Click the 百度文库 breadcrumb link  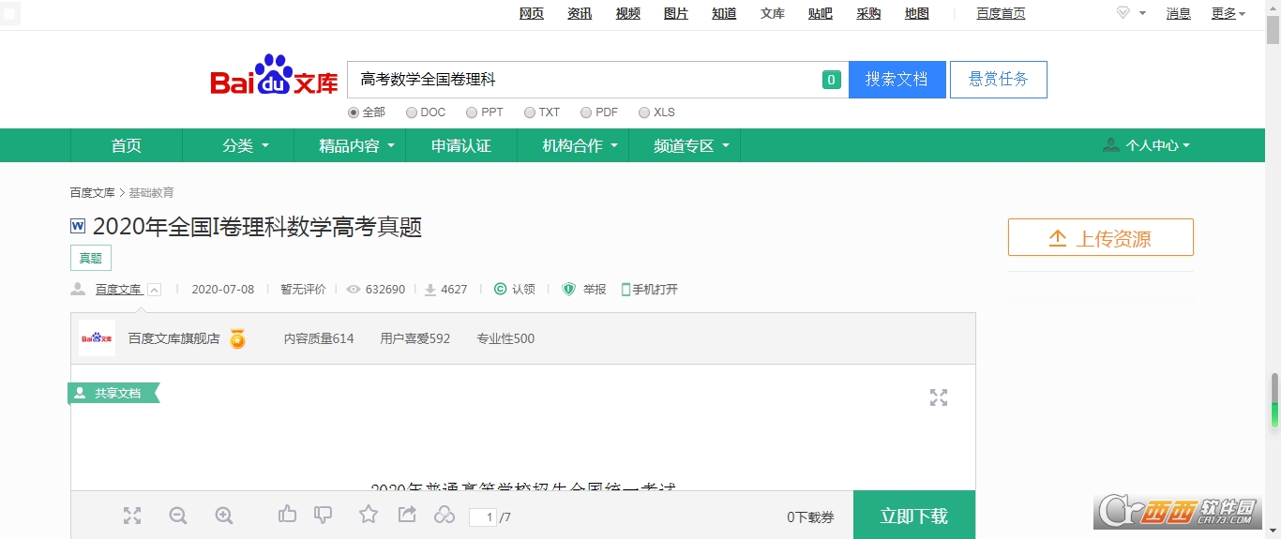click(x=92, y=192)
